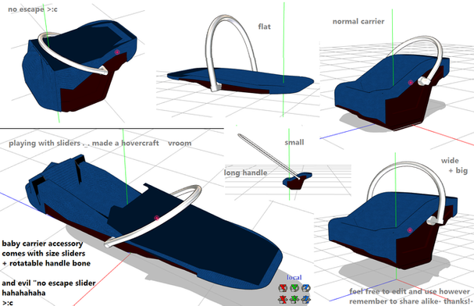
Task: Click the handle joint on the normal carrier
Action: (x=423, y=80)
